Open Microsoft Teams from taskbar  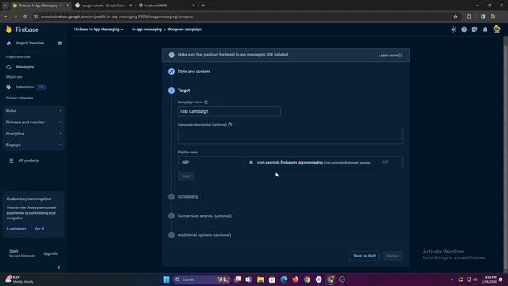(248, 280)
